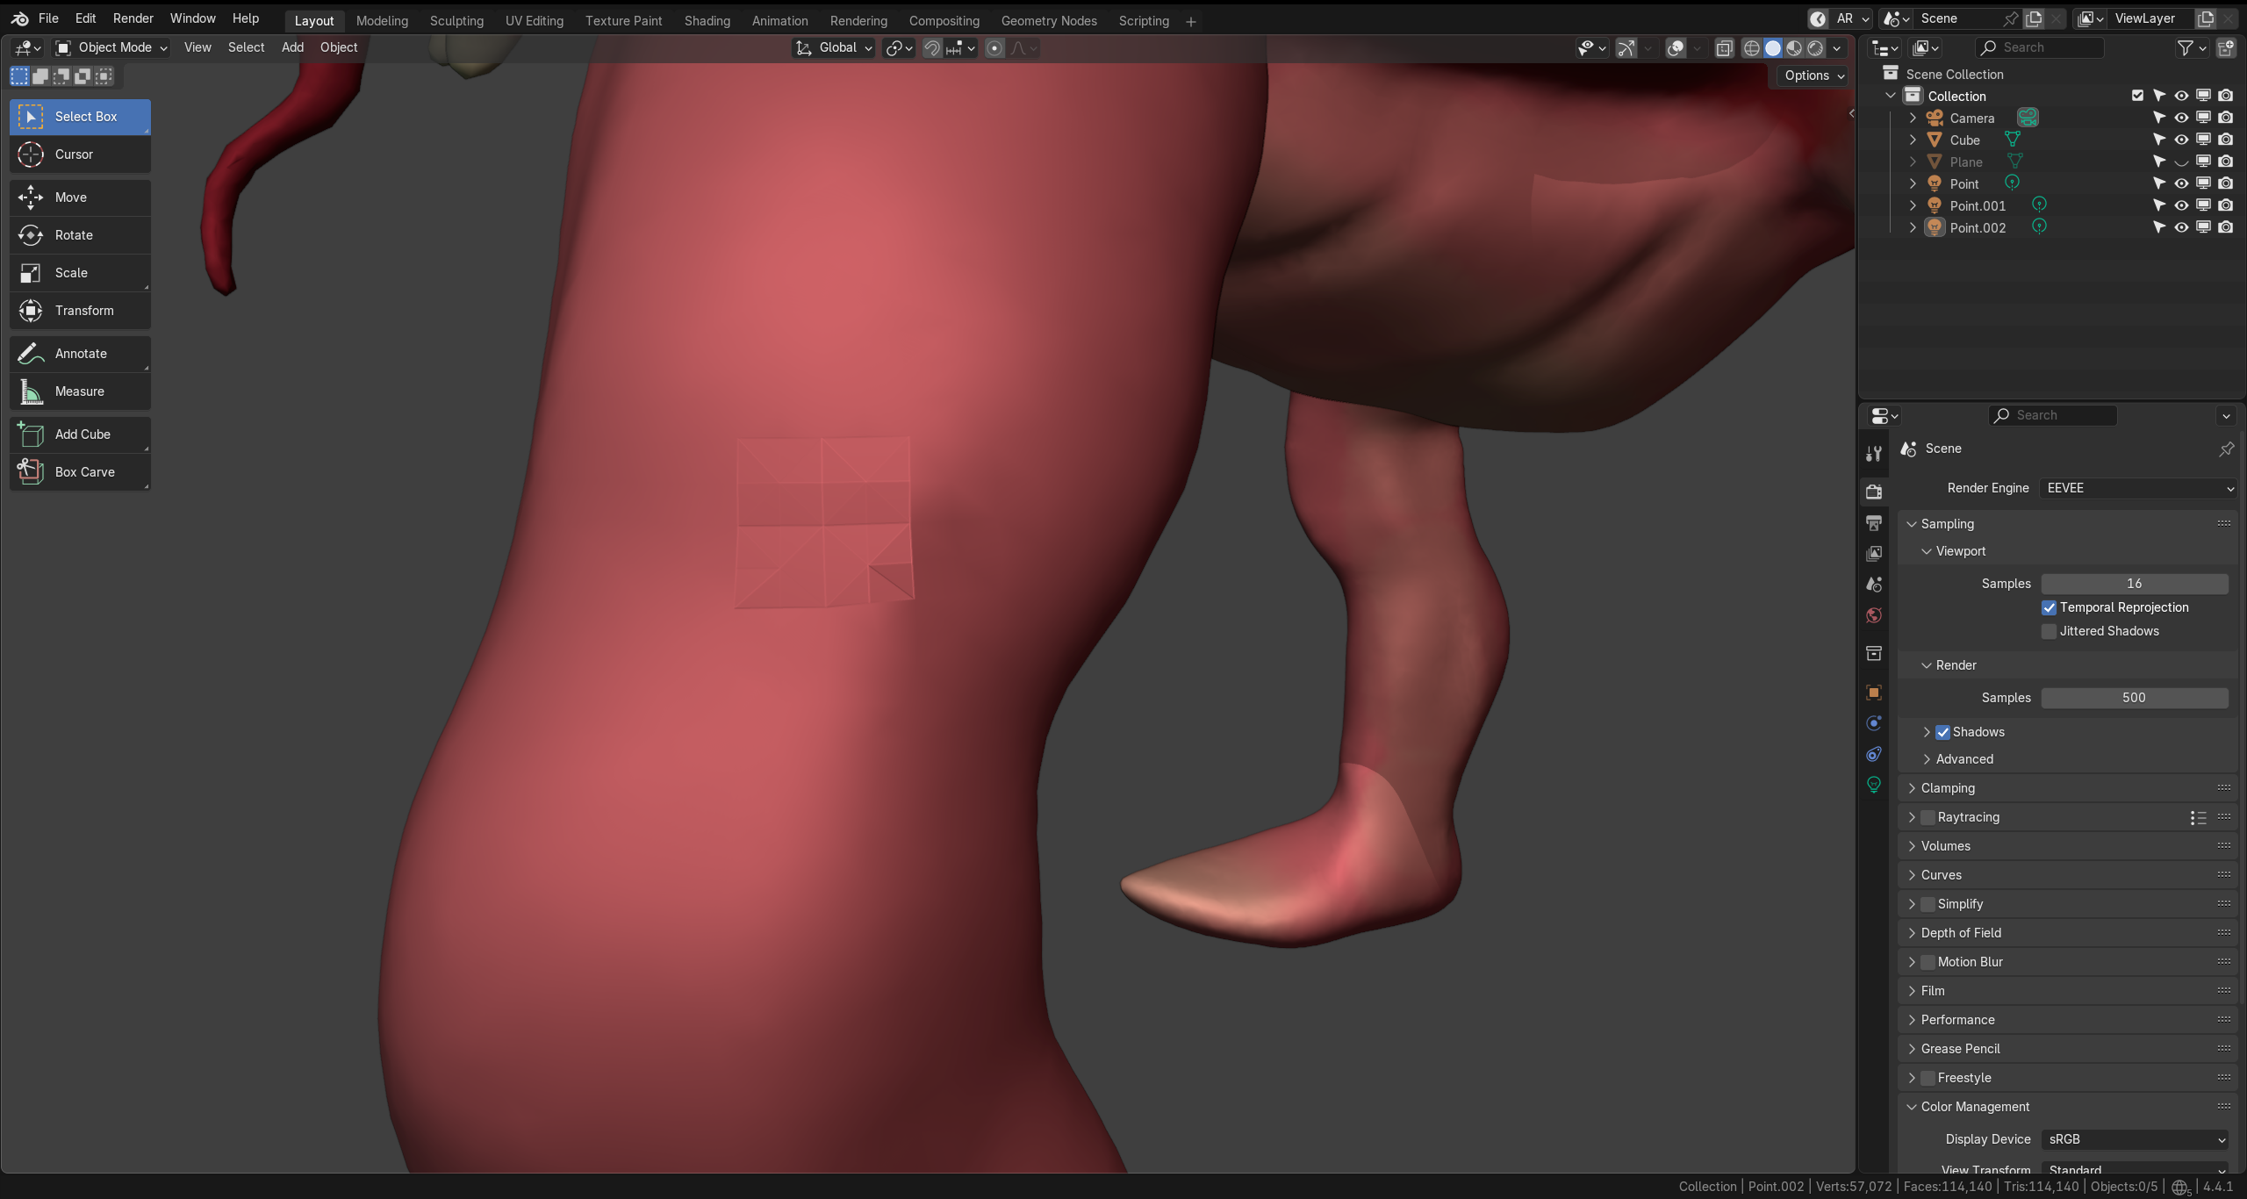Screen dimensions: 2247x1199
Task: Collapse the Sampling panel
Action: point(1912,524)
